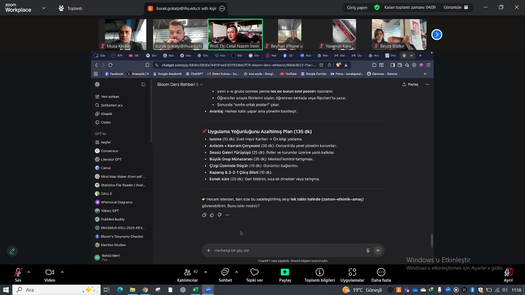Click the green Paylaş screen share button
525x295 pixels.
[285, 275]
